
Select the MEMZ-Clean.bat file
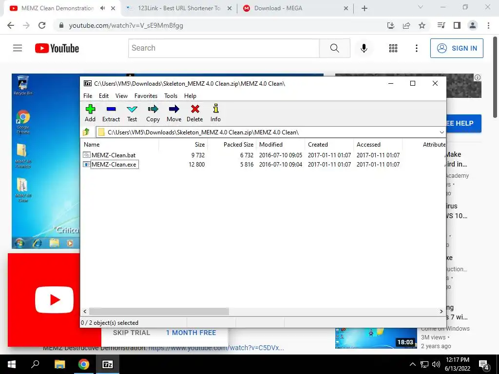[114, 155]
